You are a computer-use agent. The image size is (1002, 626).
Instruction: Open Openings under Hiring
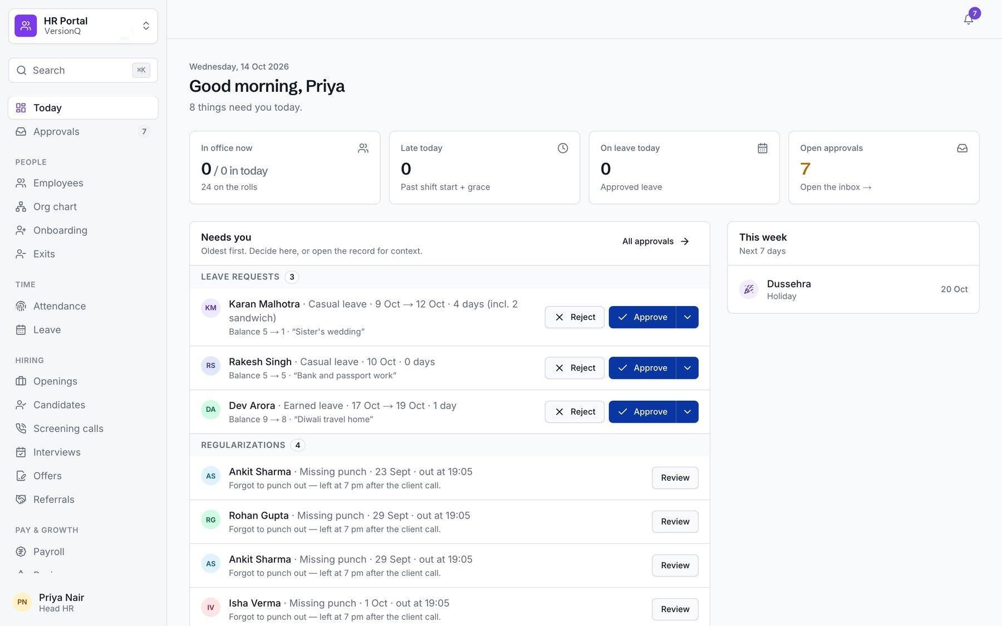point(83,381)
